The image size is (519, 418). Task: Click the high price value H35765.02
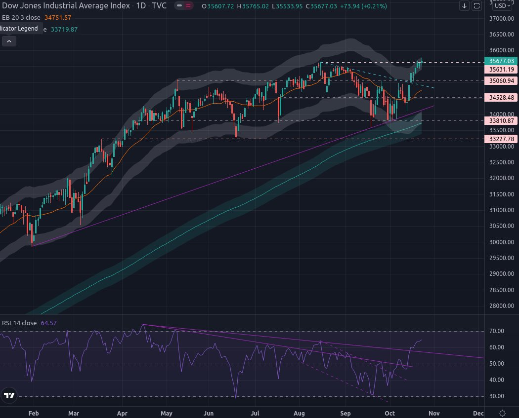tap(253, 6)
